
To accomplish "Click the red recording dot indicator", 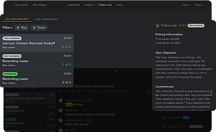I will [x=115, y=71].
